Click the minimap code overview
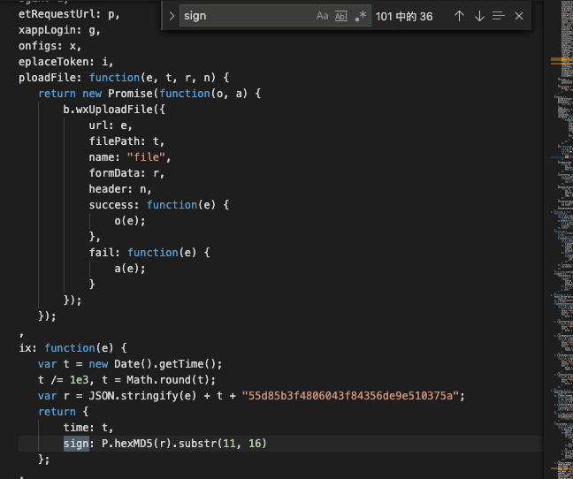Image resolution: width=573 pixels, height=479 pixels. point(562,239)
